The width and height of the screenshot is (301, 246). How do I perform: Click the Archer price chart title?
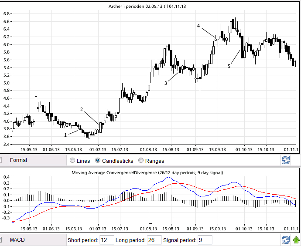coord(151,6)
